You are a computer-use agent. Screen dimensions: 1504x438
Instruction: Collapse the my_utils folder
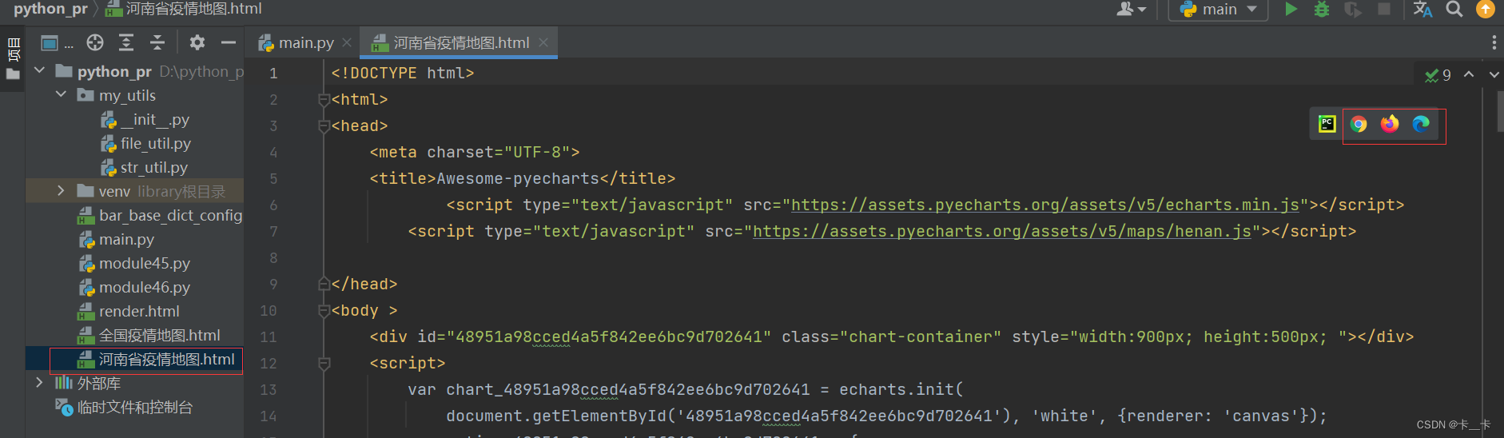(x=61, y=95)
